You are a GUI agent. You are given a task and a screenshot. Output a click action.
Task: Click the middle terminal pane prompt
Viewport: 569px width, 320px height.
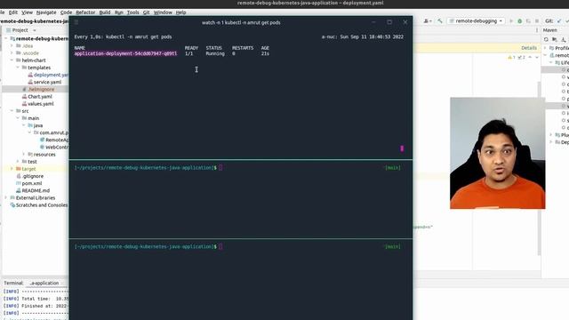145,168
